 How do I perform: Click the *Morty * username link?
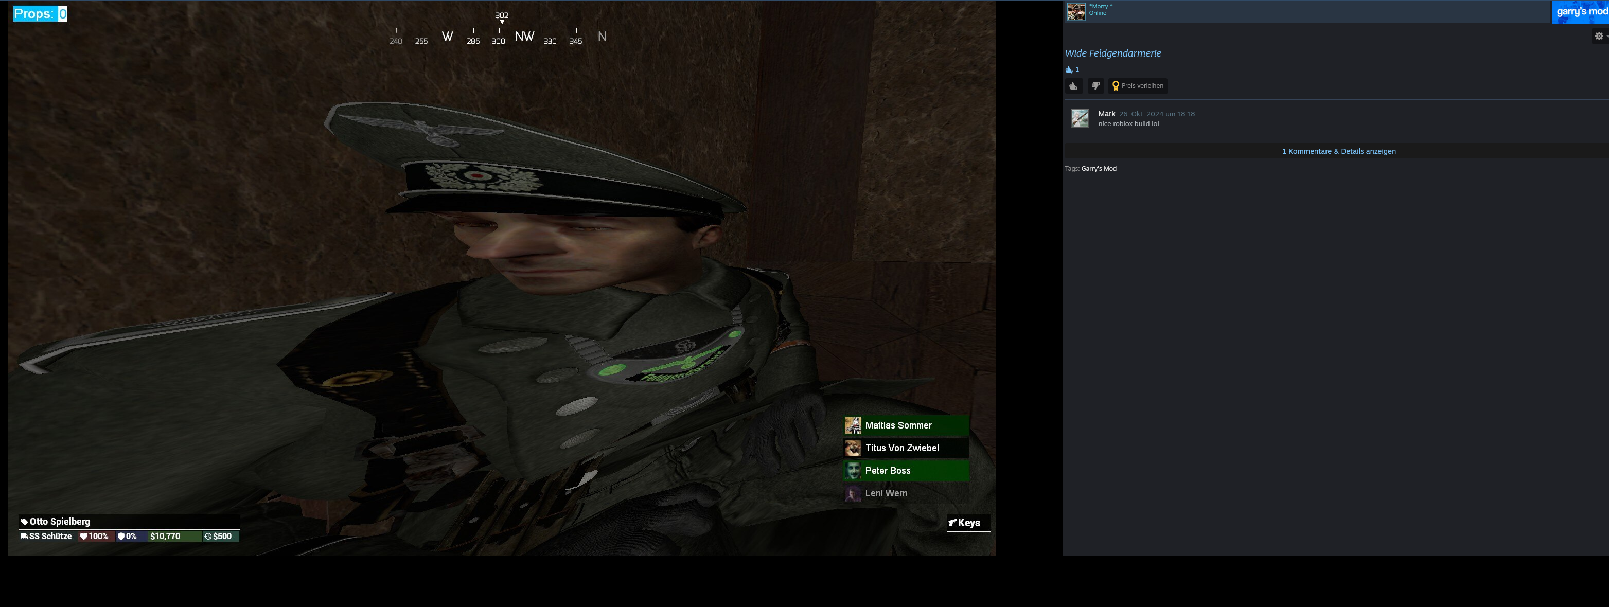pos(1101,6)
